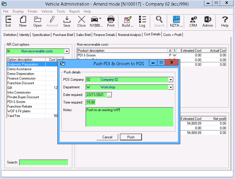This screenshot has height=179, width=235.
Task: Expand the NR Cost options dropdown
Action: pos(67,51)
